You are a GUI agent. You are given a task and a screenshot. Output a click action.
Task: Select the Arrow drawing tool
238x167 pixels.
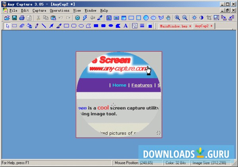(x=52, y=26)
